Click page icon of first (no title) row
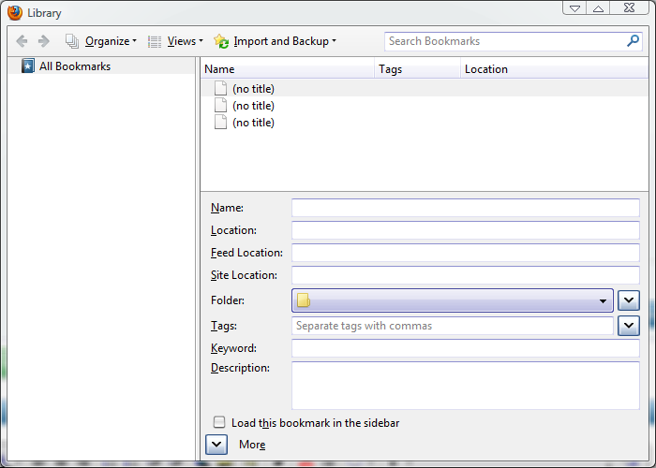The height and width of the screenshot is (468, 656). [x=220, y=89]
